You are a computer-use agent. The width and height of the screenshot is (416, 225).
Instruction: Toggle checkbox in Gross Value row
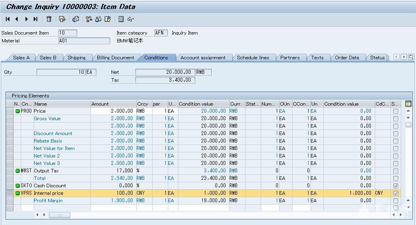(396, 119)
